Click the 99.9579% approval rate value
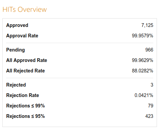The image size is (160, 128). [142, 36]
